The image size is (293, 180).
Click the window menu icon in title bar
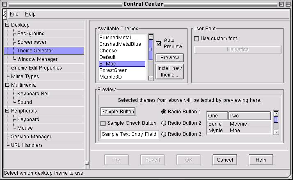(x=5, y=4)
